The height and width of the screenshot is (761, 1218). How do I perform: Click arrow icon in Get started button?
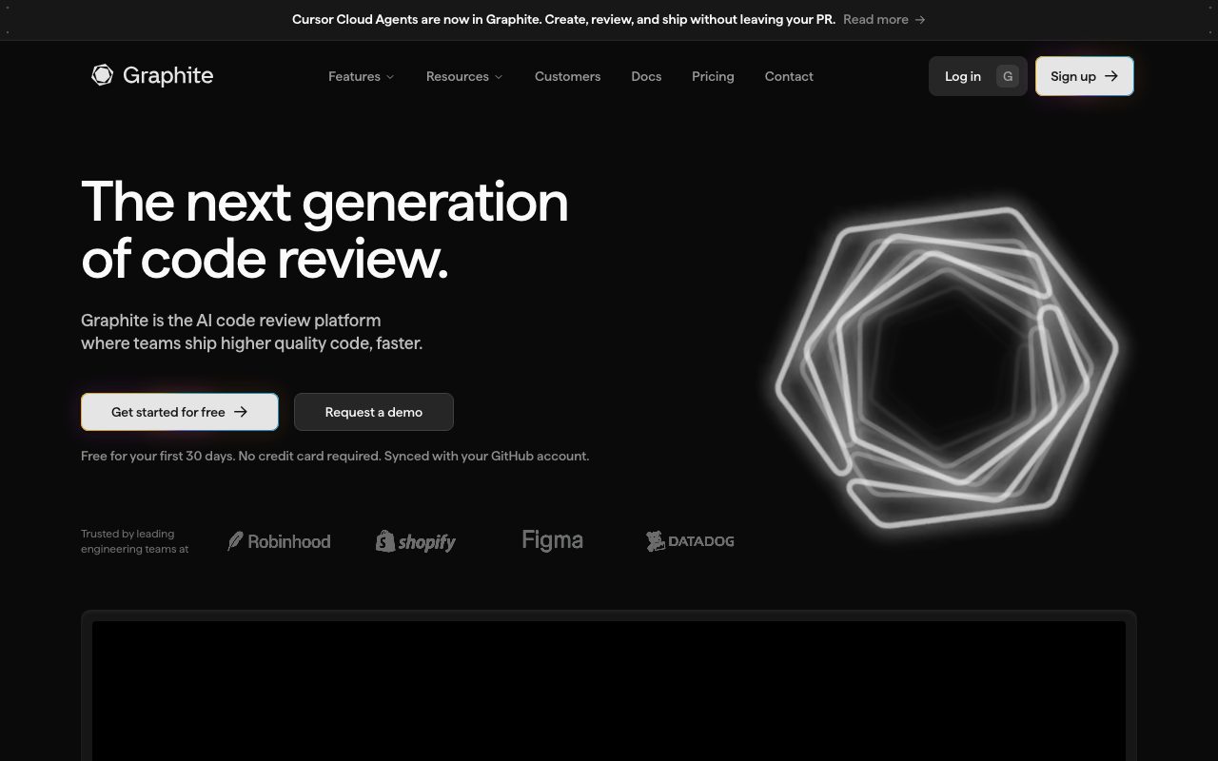point(241,412)
